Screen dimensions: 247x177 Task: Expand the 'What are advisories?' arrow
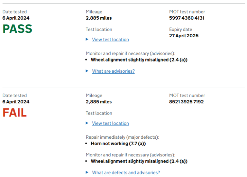(87, 71)
